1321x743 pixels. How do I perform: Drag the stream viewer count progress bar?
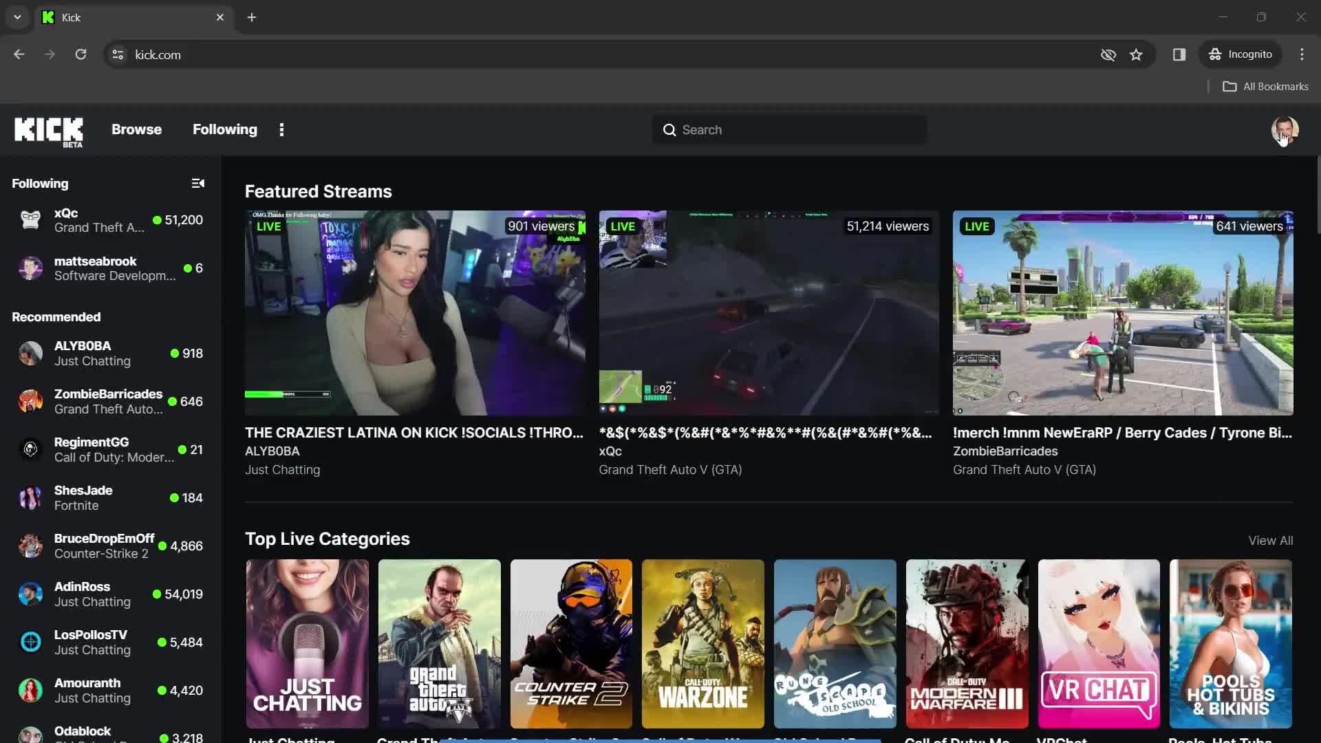click(x=288, y=394)
